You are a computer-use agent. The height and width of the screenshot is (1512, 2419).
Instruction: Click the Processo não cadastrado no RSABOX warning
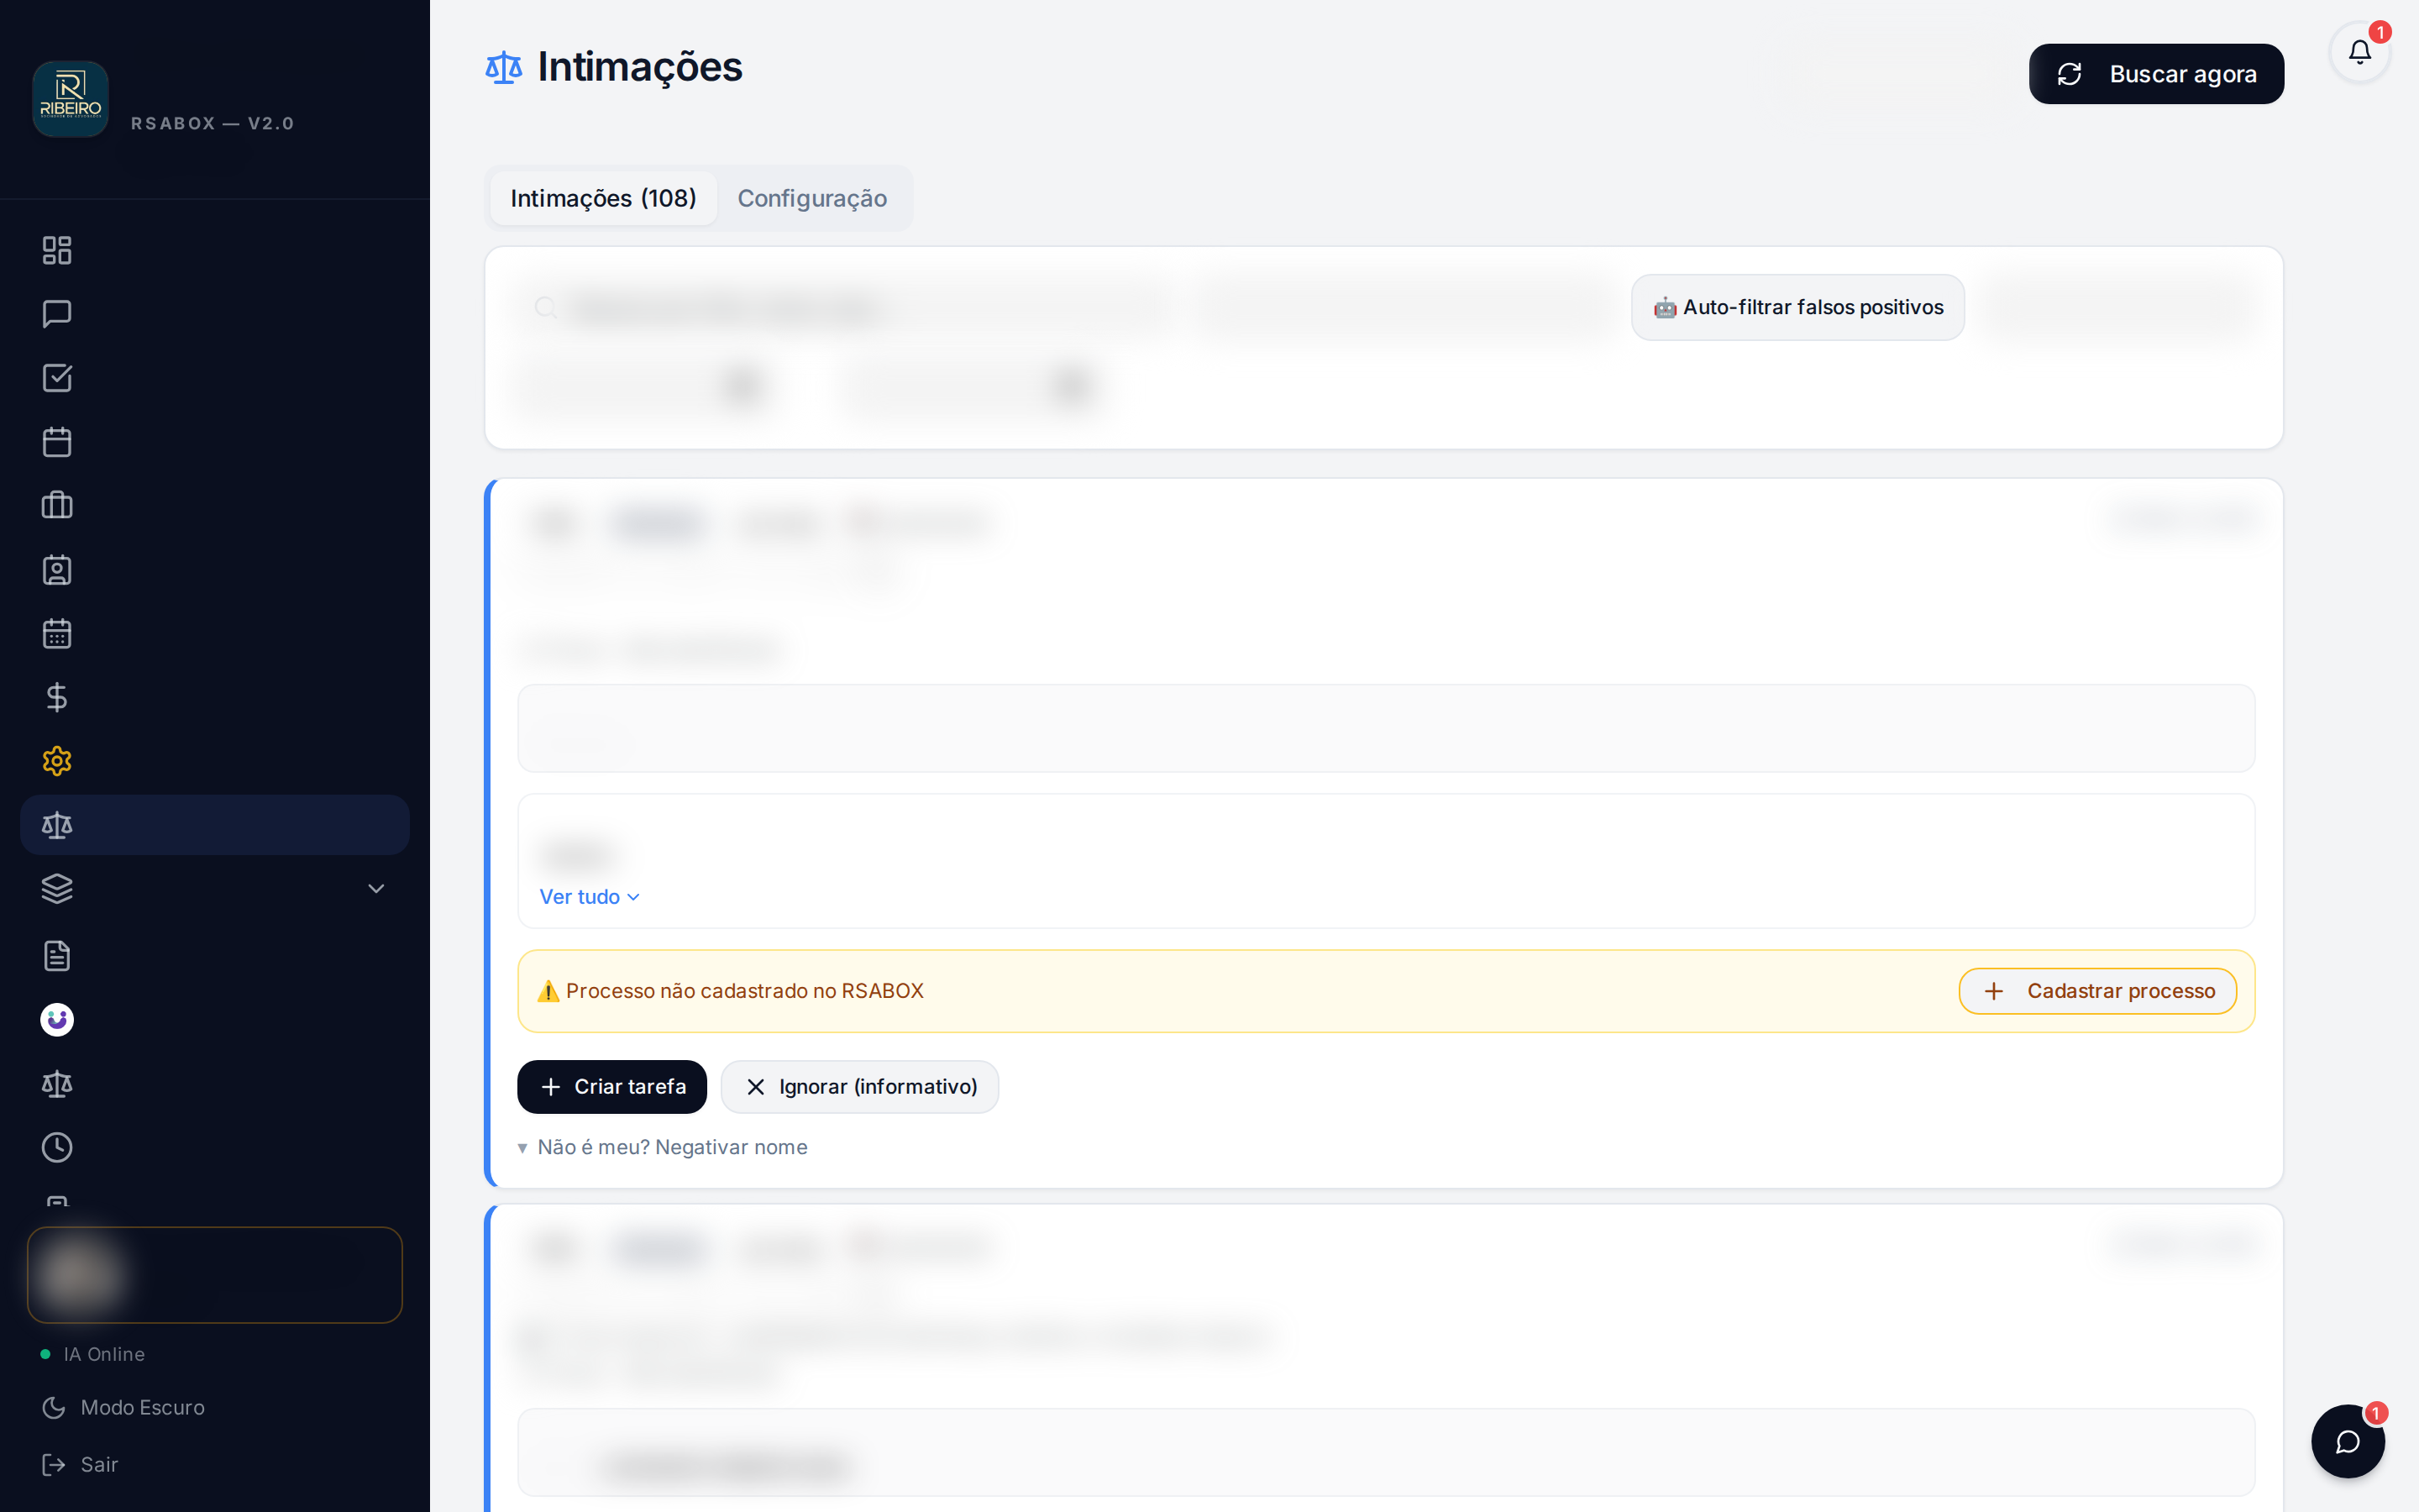pos(730,991)
